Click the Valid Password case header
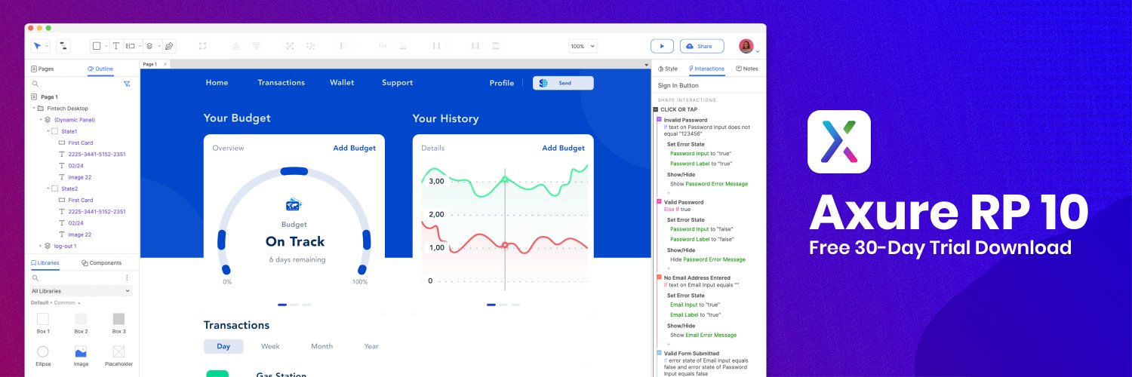 coord(684,202)
